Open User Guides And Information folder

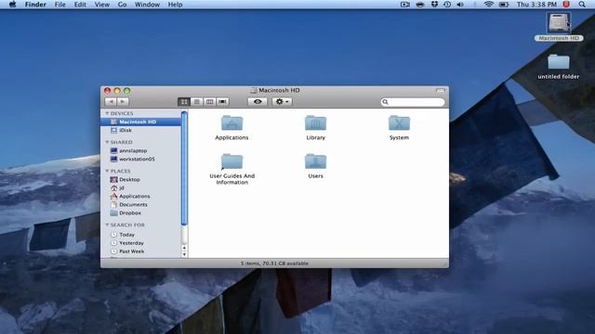tap(231, 161)
